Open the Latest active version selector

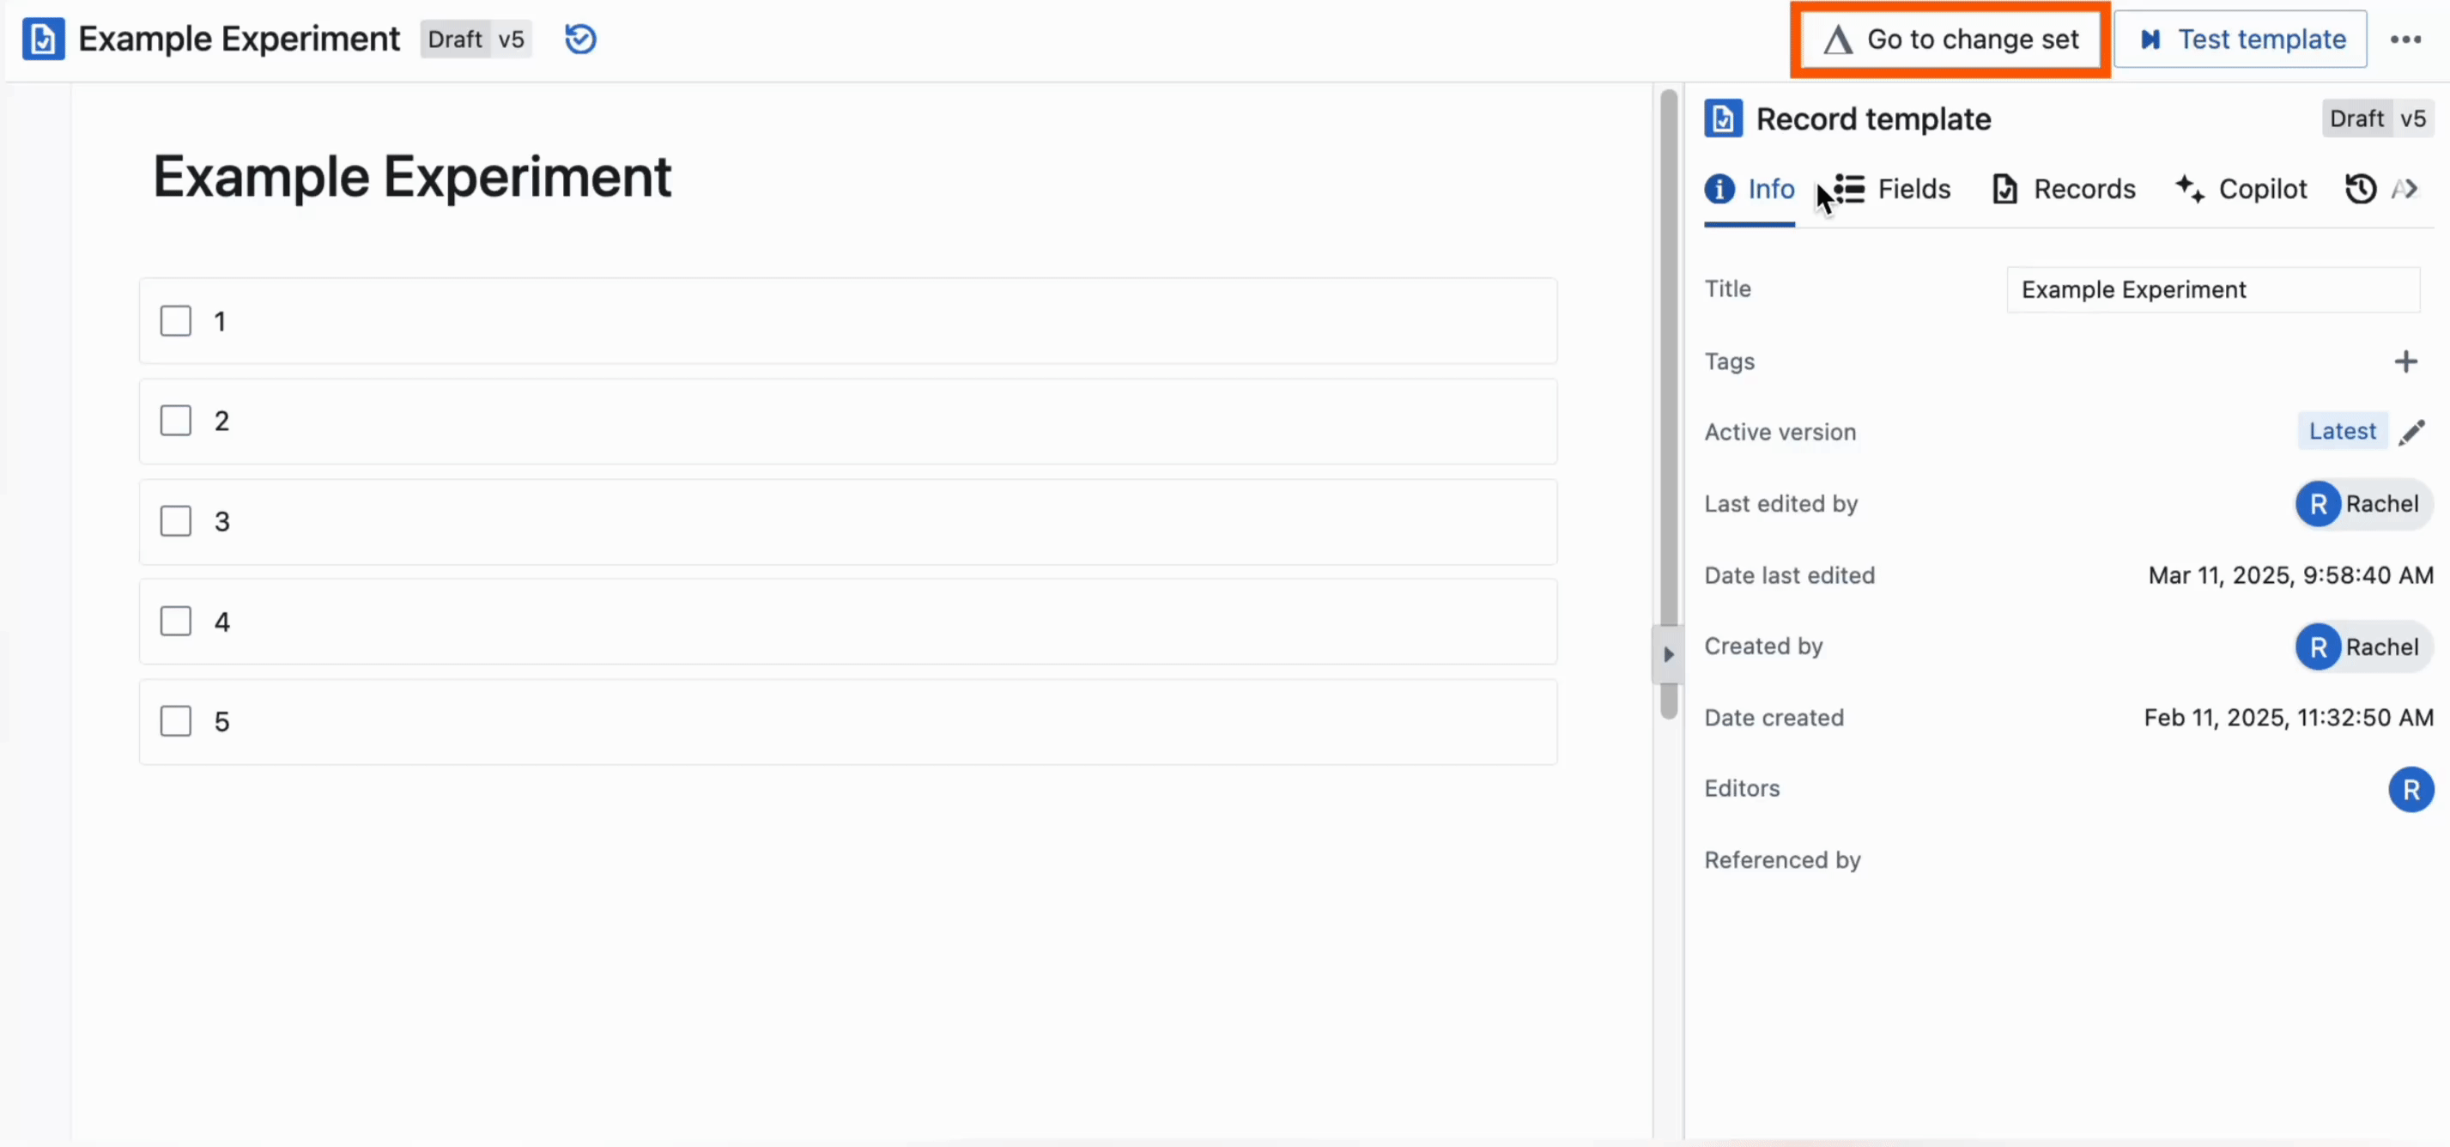(x=2342, y=432)
